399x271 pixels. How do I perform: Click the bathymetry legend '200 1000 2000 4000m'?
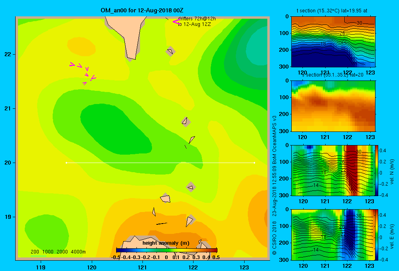pyautogui.click(x=58, y=252)
